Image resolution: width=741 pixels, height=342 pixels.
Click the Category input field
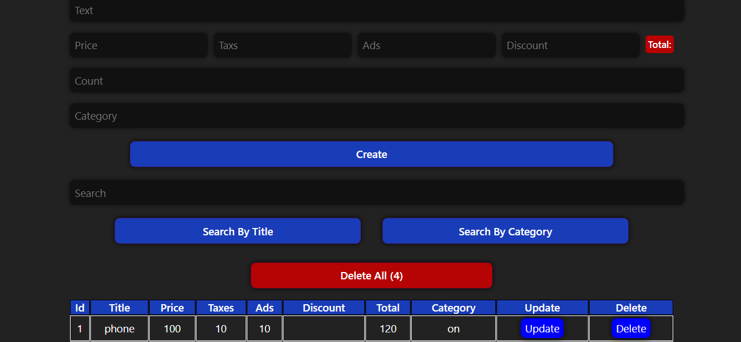(377, 116)
